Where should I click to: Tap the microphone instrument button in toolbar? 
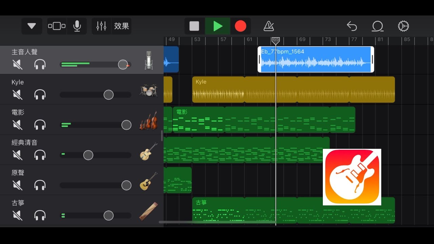(x=77, y=26)
